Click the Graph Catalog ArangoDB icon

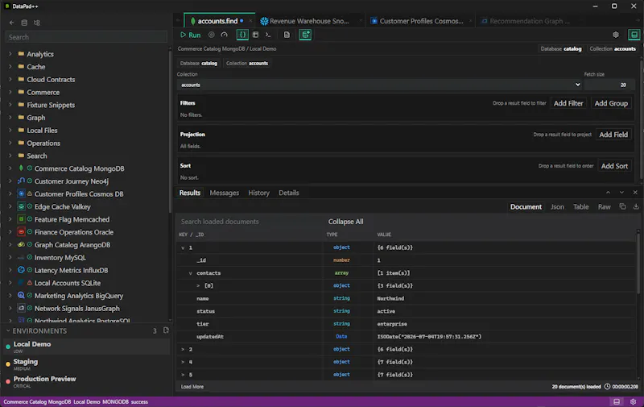(22, 245)
